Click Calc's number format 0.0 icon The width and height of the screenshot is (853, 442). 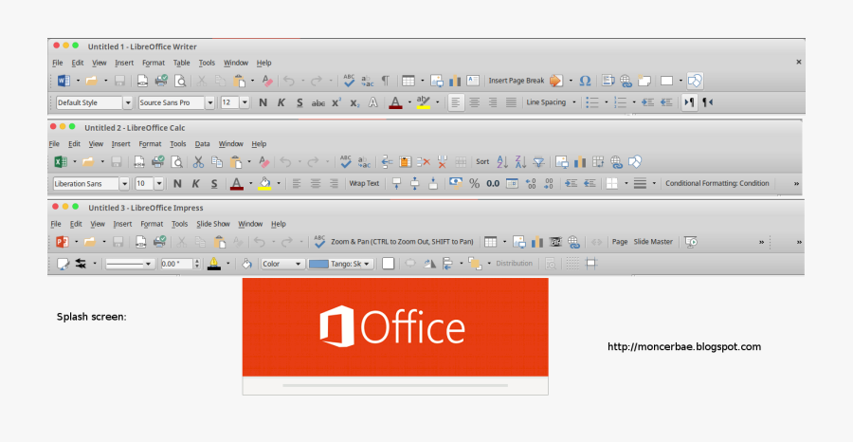pos(493,183)
